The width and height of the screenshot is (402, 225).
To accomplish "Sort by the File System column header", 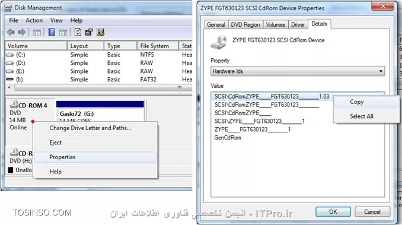I will click(x=158, y=46).
